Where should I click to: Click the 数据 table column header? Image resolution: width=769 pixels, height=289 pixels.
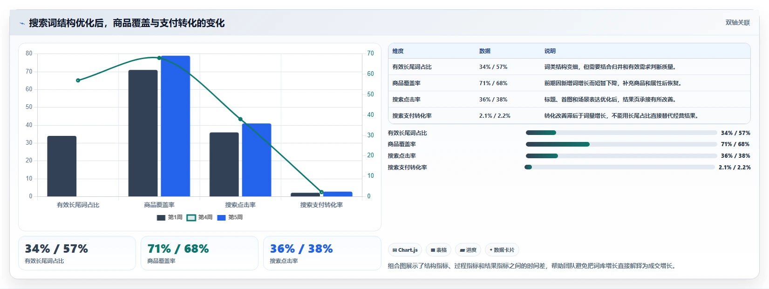point(485,51)
